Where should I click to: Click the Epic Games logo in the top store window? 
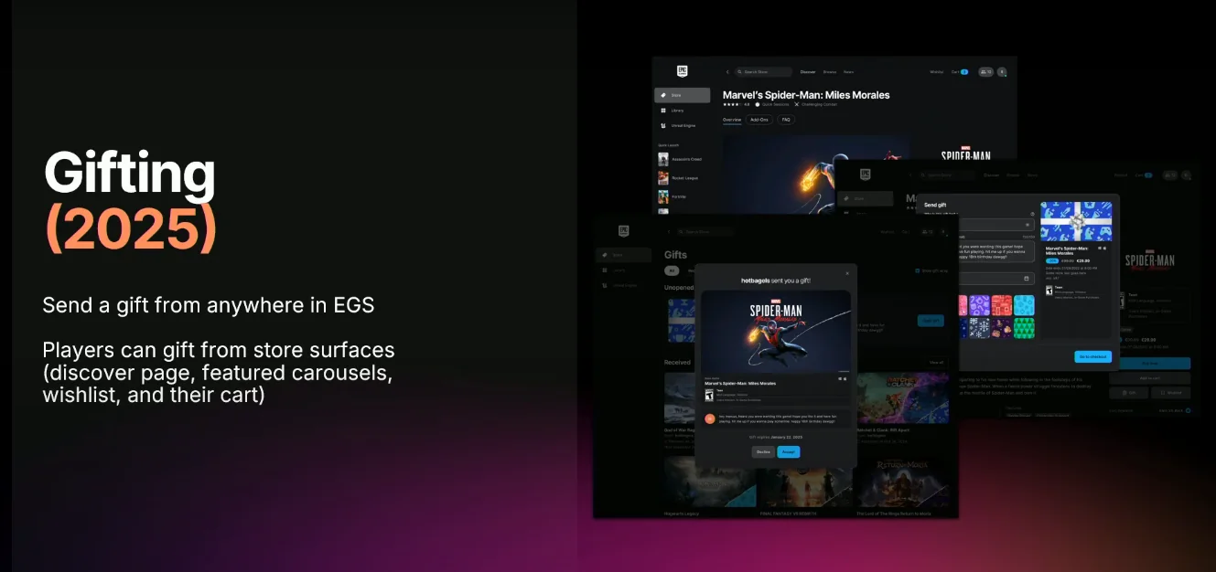(682, 71)
